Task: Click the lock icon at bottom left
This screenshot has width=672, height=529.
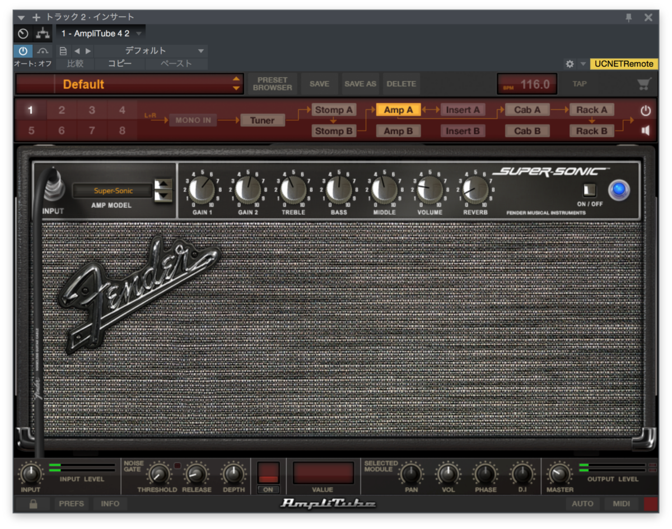Action: [33, 504]
